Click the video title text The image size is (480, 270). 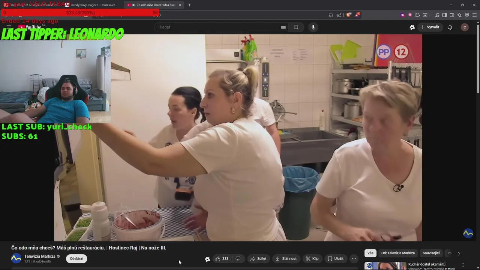tap(88, 248)
